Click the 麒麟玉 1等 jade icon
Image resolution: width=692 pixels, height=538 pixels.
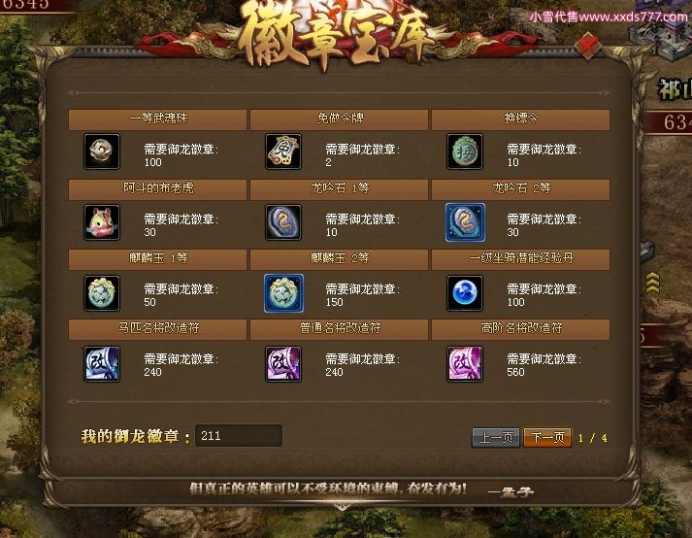pyautogui.click(x=102, y=293)
